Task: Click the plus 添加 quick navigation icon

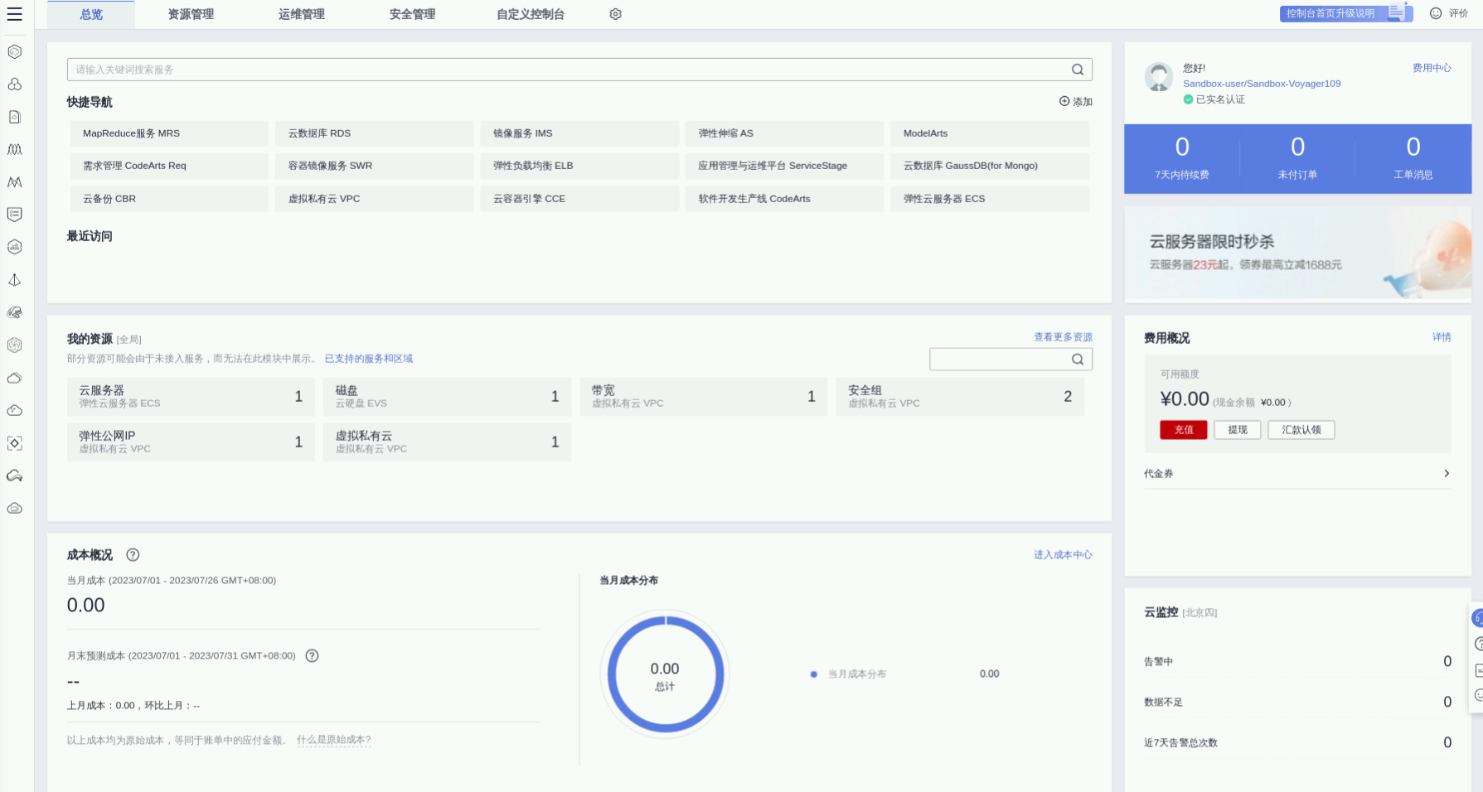Action: tap(1064, 101)
